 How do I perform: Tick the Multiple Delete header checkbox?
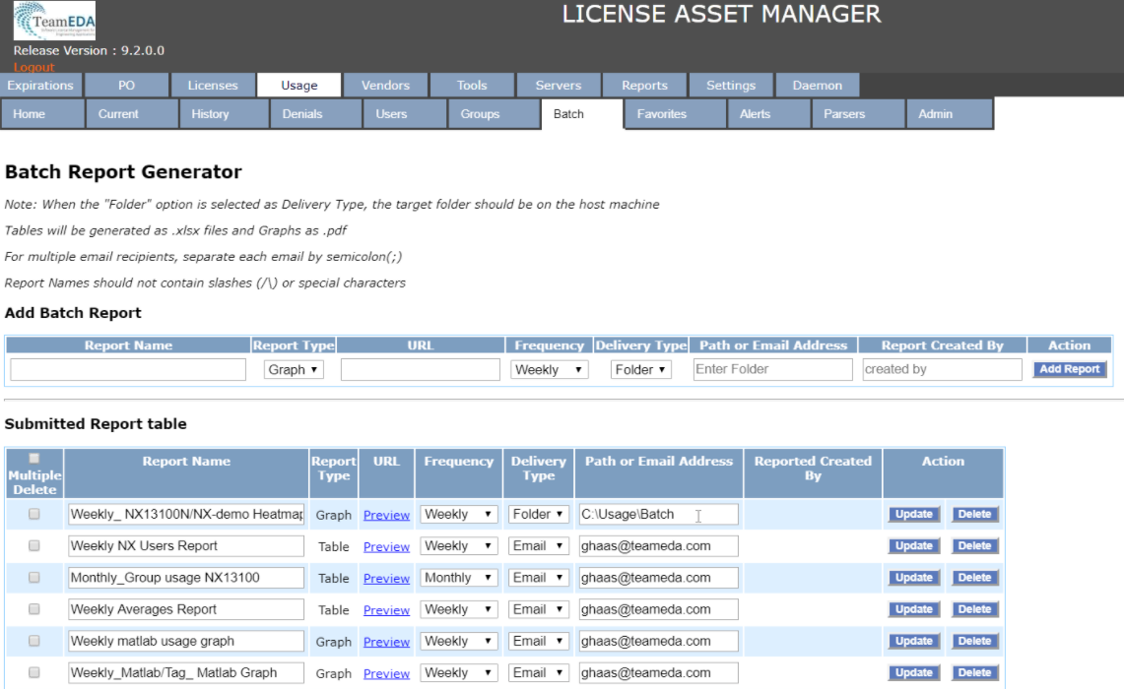point(34,458)
